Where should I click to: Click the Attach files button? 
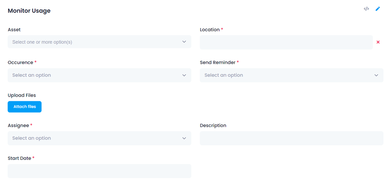click(24, 107)
